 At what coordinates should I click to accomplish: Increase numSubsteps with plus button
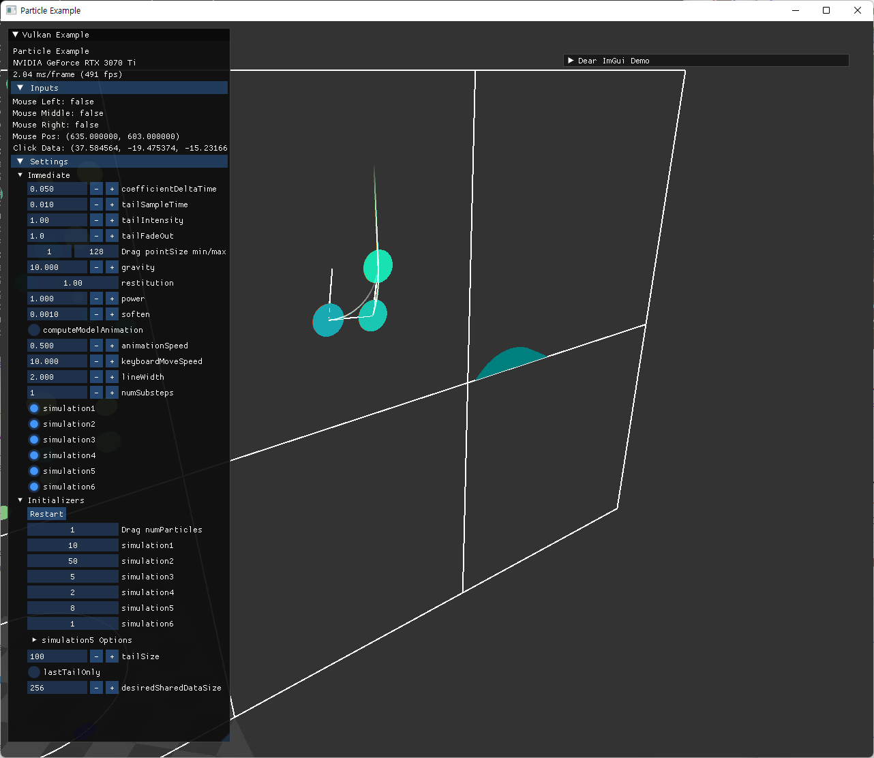point(112,393)
